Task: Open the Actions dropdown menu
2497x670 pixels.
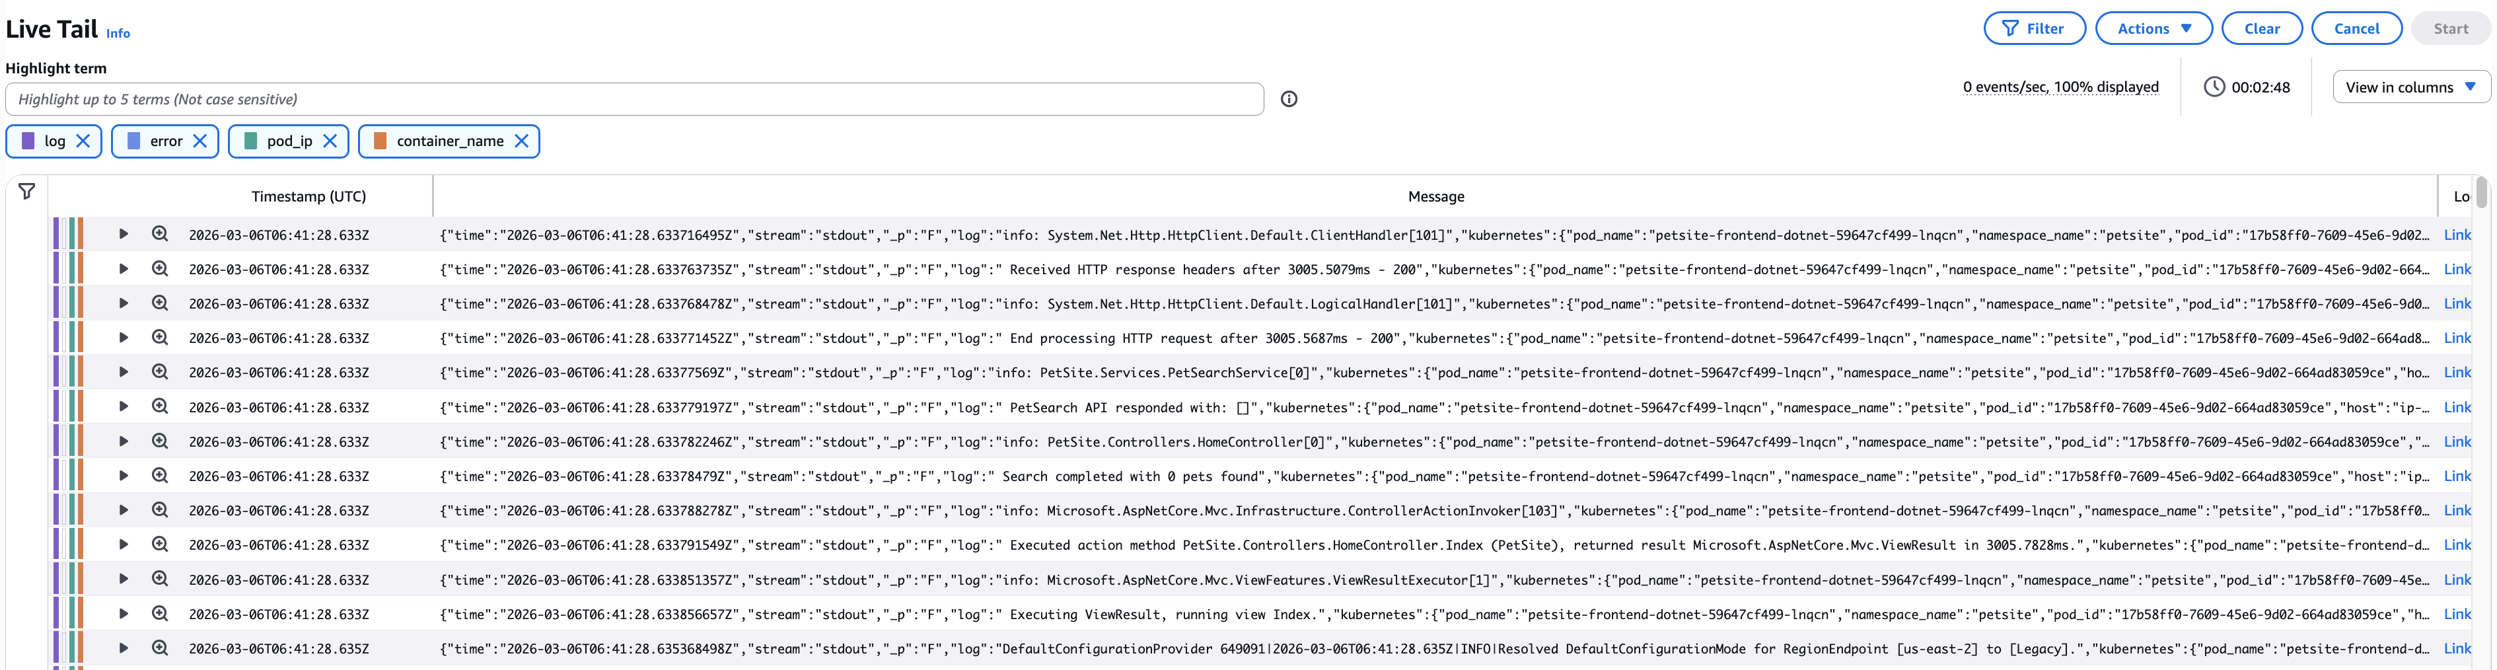Action: [2153, 28]
